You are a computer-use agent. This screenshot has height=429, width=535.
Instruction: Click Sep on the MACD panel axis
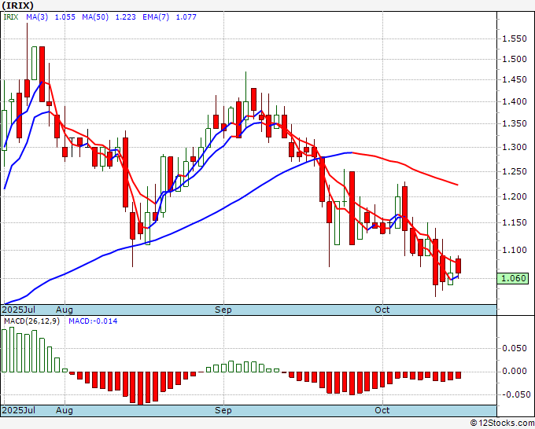click(223, 410)
